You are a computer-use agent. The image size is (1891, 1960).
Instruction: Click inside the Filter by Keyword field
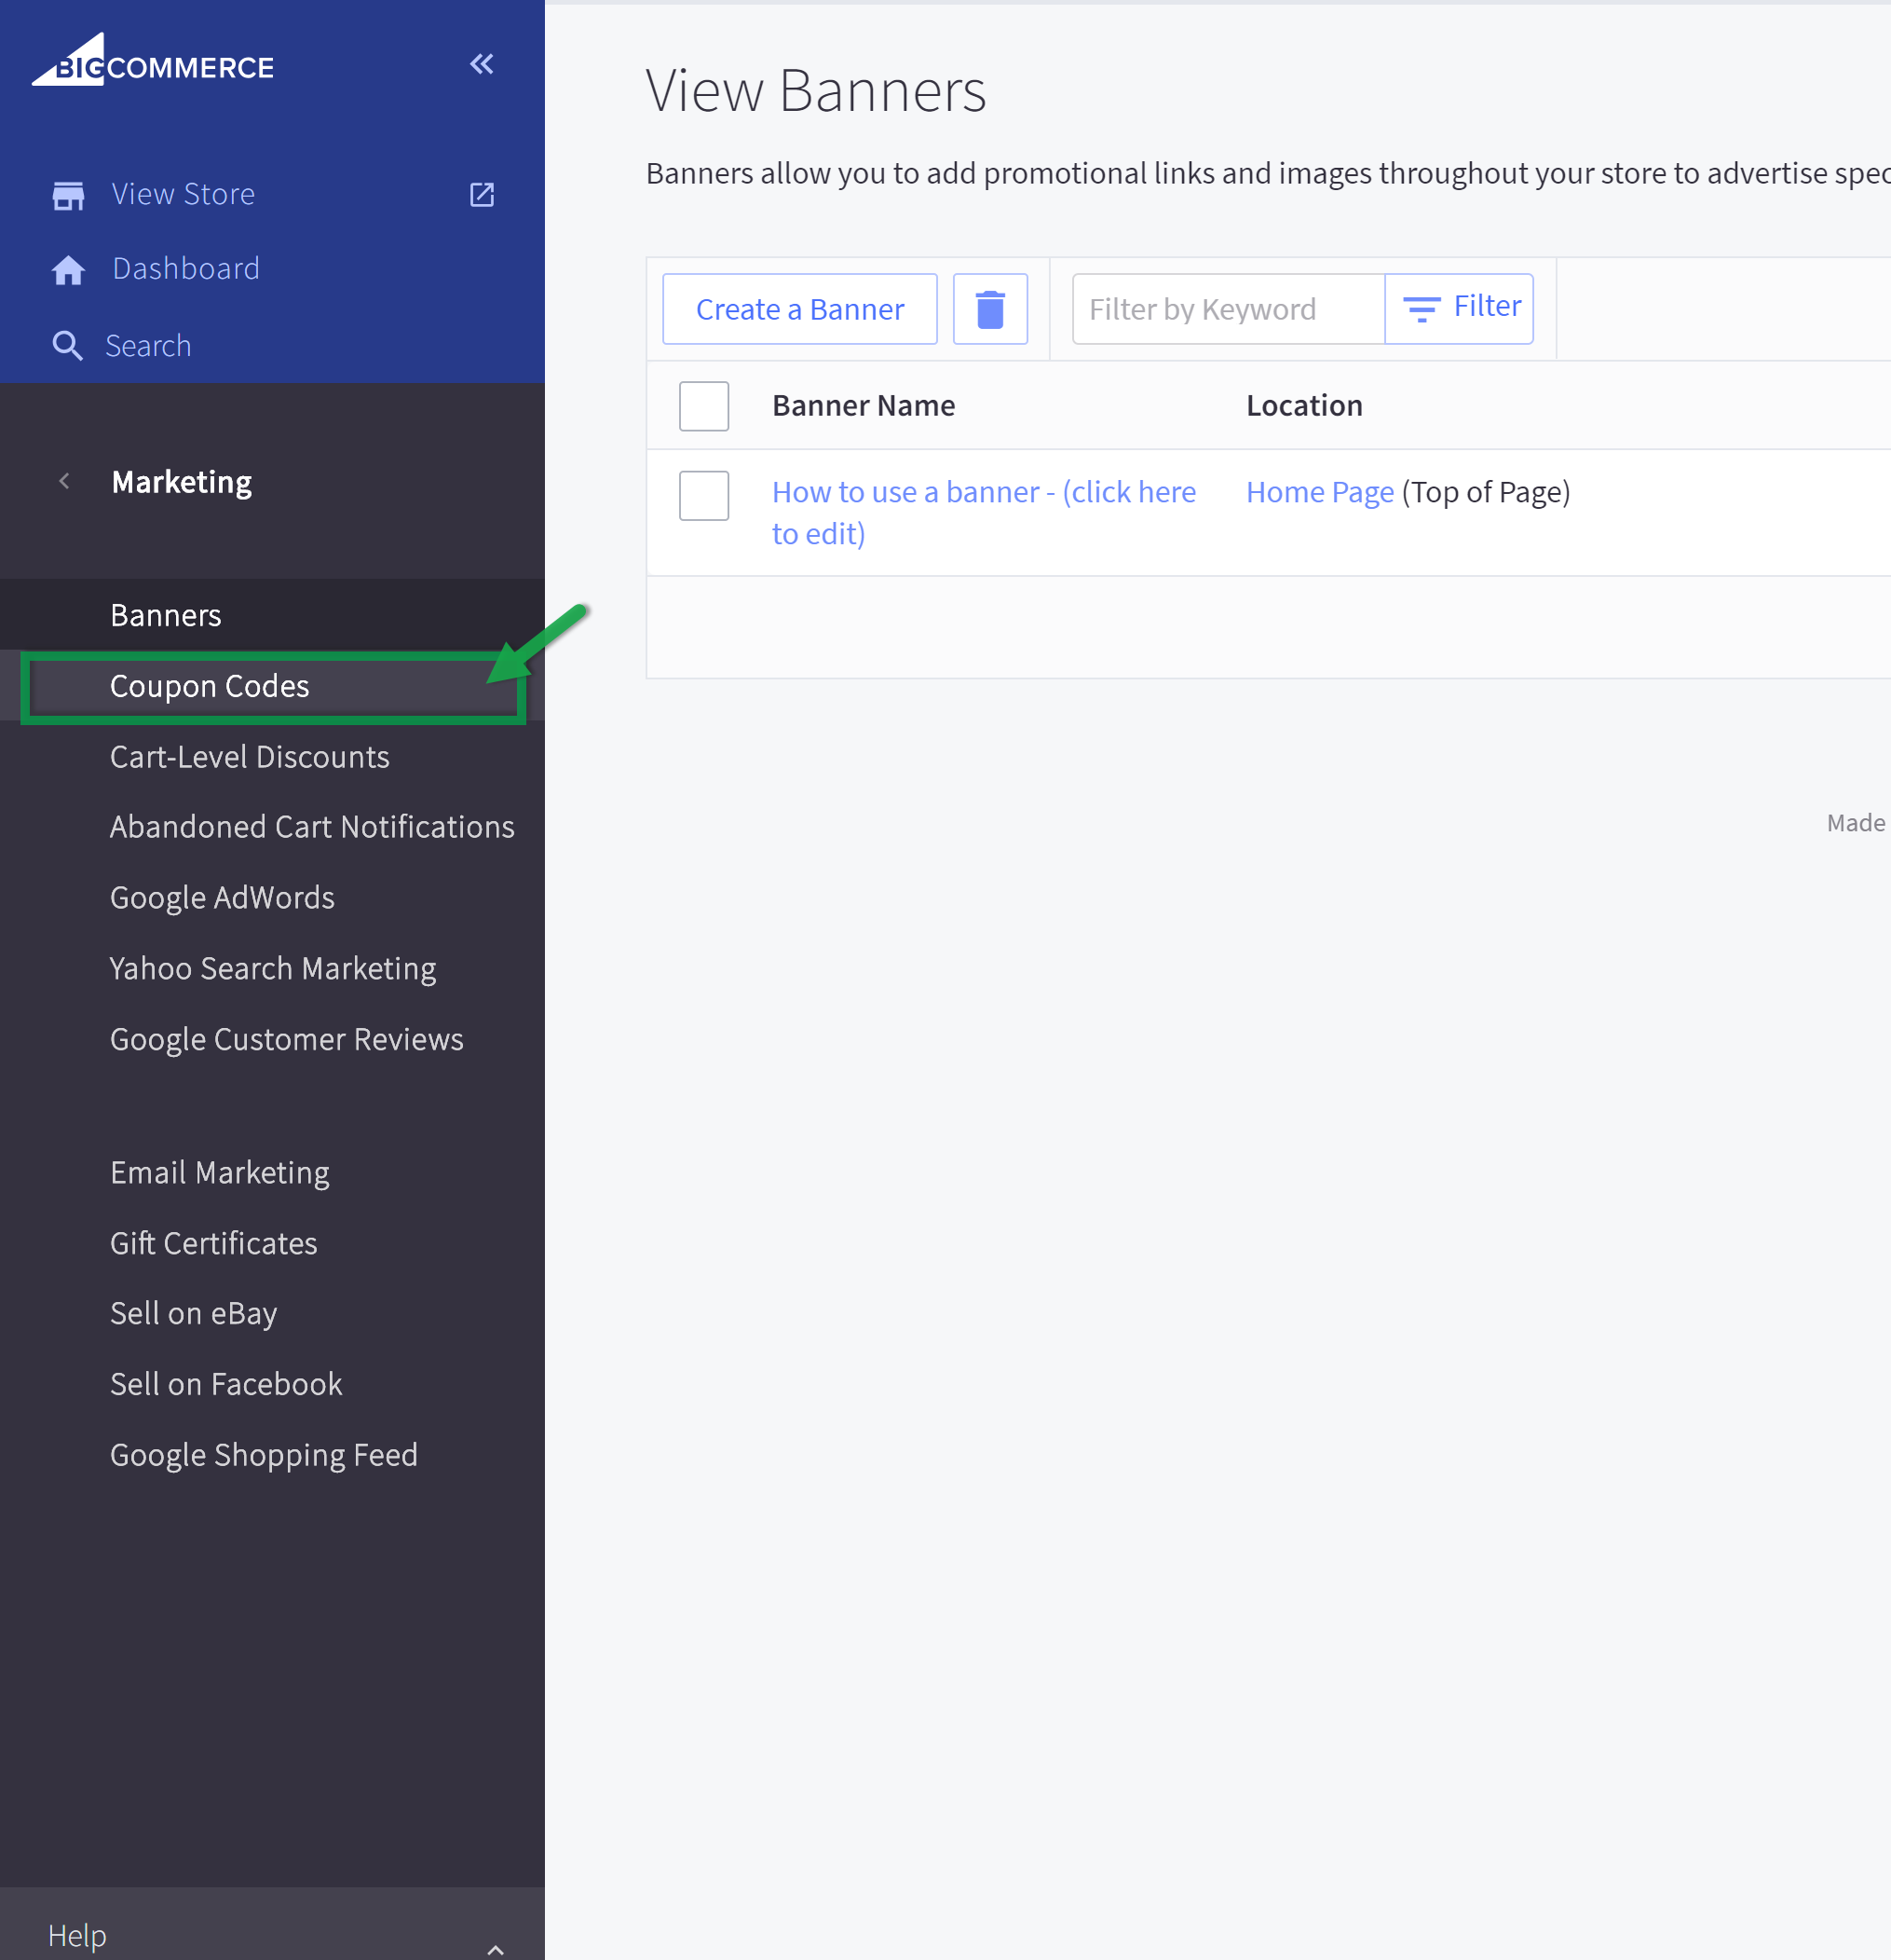[x=1224, y=309]
